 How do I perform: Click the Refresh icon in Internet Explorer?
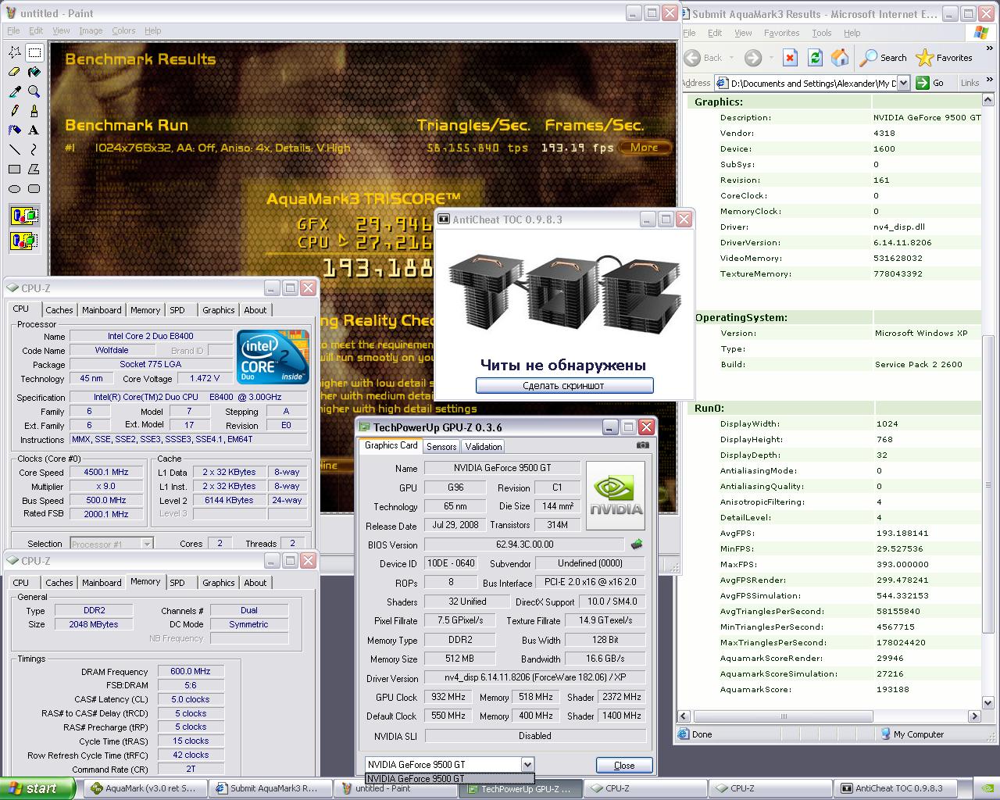coord(815,58)
